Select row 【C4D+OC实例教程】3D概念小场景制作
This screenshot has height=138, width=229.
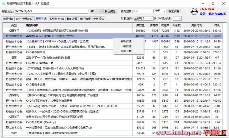113,74
